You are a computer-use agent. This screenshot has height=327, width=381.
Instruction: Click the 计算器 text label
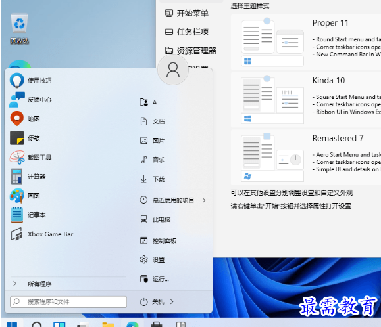click(x=37, y=177)
